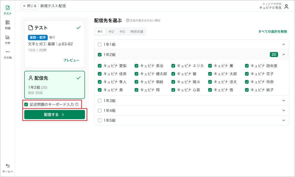
Task: Click the 算数・数学 subject tag
Action: tap(38, 38)
